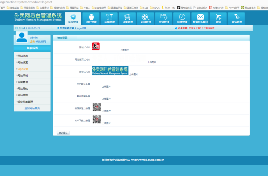
Task: Select 网站设置 in sidebar
Action: [x=32, y=62]
